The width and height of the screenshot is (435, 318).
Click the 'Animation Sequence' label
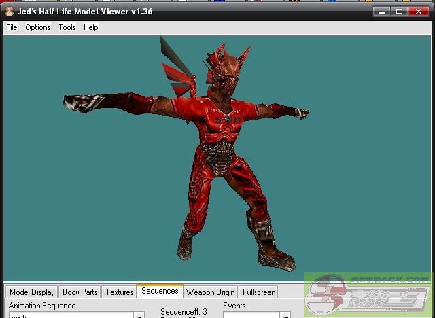pyautogui.click(x=42, y=306)
